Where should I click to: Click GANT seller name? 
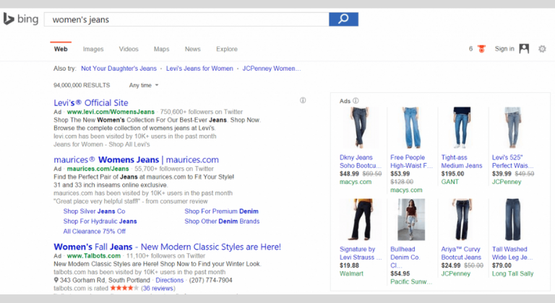coord(450,182)
